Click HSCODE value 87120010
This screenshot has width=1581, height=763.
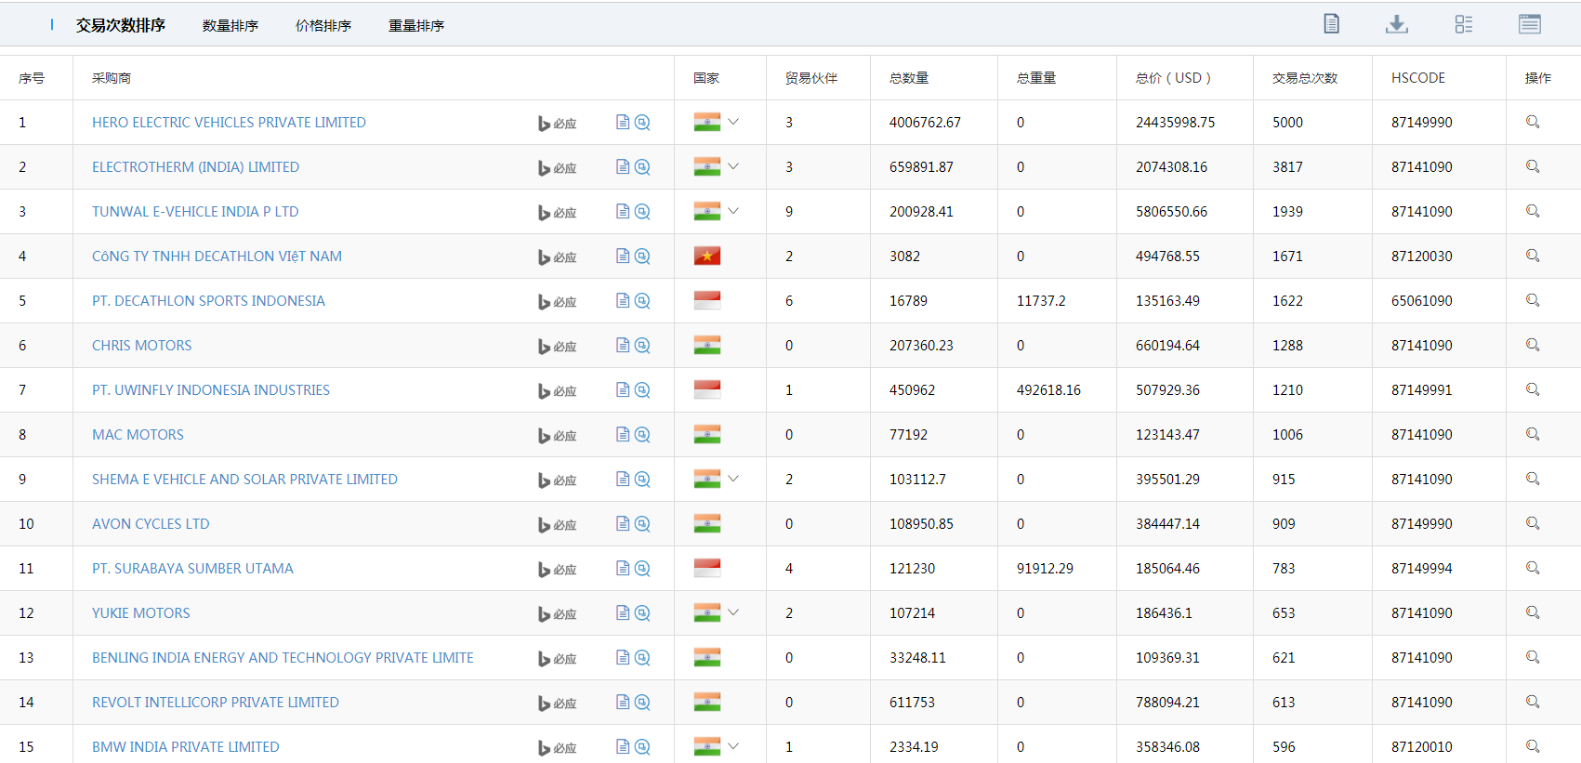pyautogui.click(x=1422, y=747)
